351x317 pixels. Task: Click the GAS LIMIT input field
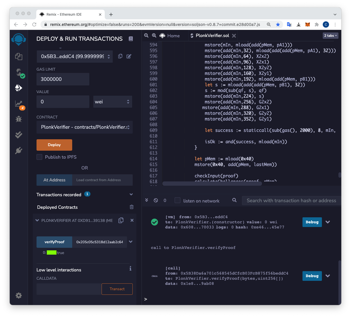click(x=63, y=79)
